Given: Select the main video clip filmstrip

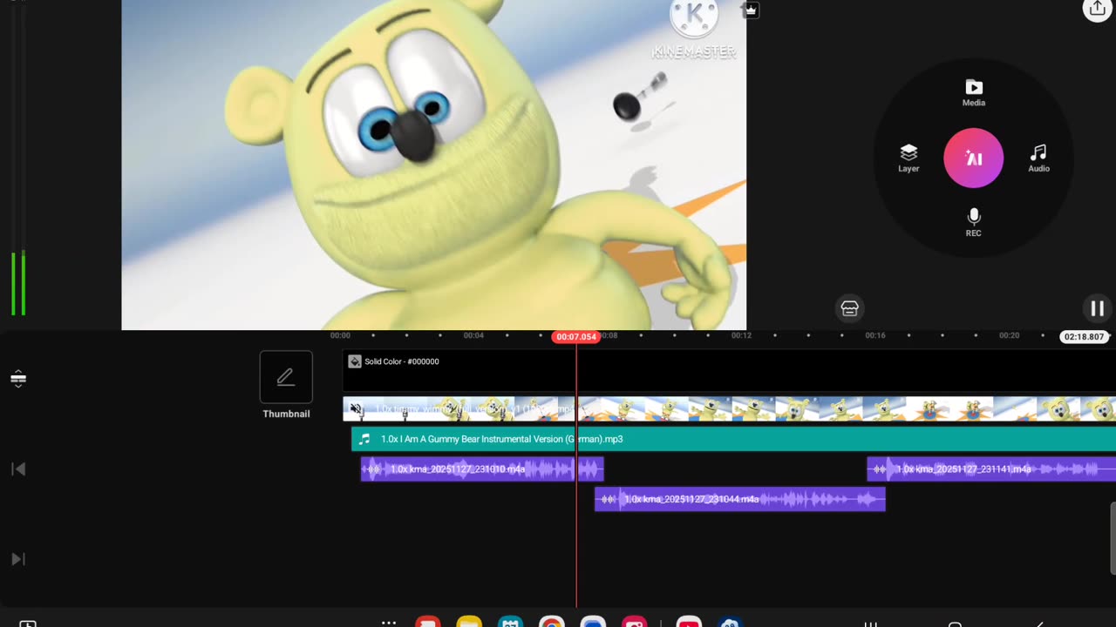Looking at the screenshot, I should point(729,408).
